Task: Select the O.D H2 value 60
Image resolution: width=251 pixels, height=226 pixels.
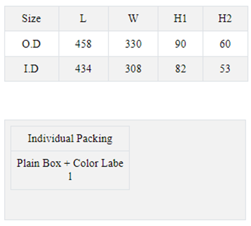Action: tap(225, 44)
